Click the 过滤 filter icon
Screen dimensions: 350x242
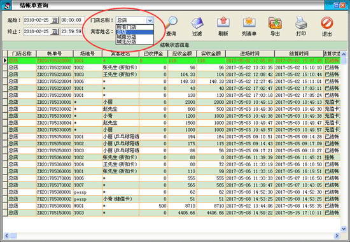pyautogui.click(x=197, y=23)
